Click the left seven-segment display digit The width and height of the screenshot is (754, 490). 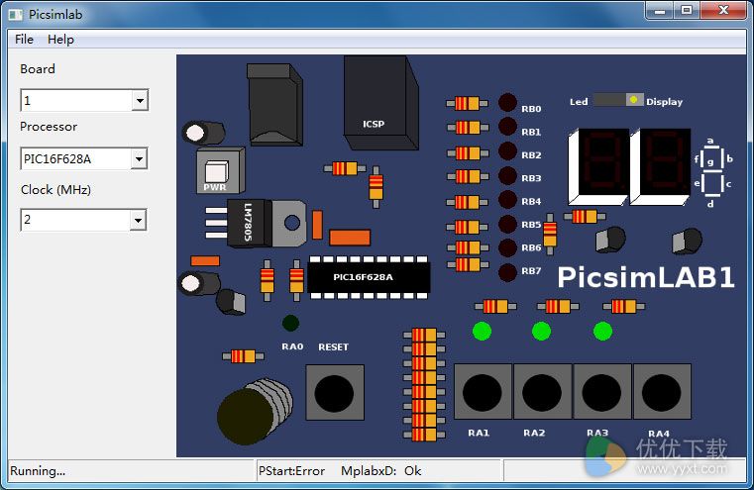coord(598,166)
